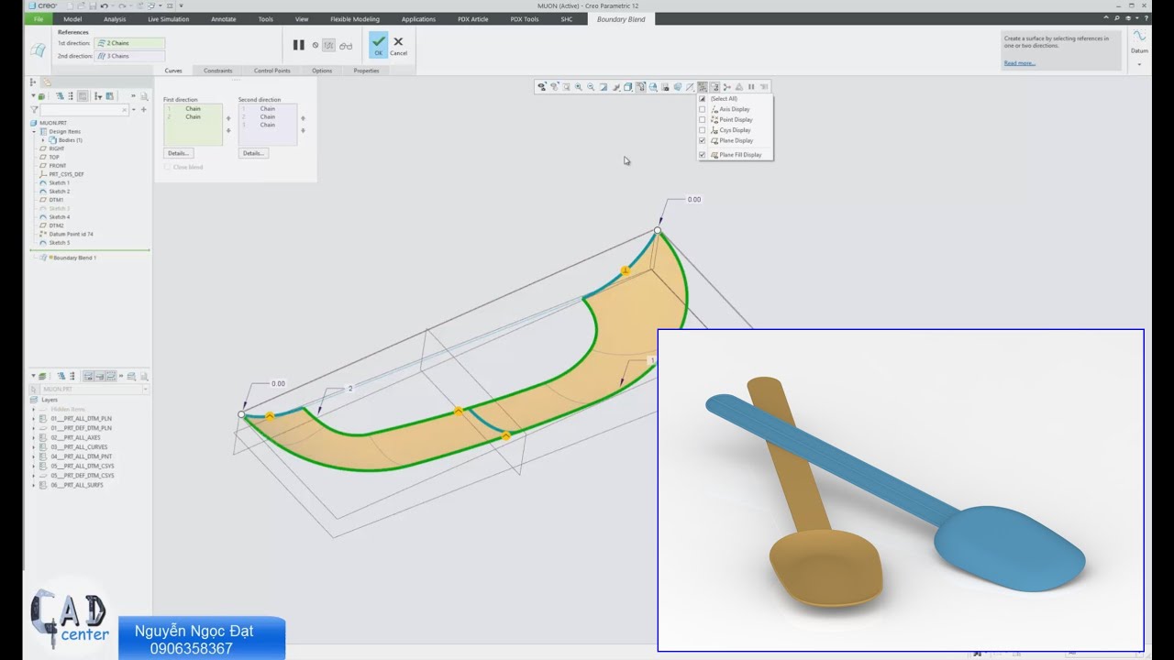1174x660 pixels.
Task: Toggle the Select All checkbox
Action: point(703,99)
